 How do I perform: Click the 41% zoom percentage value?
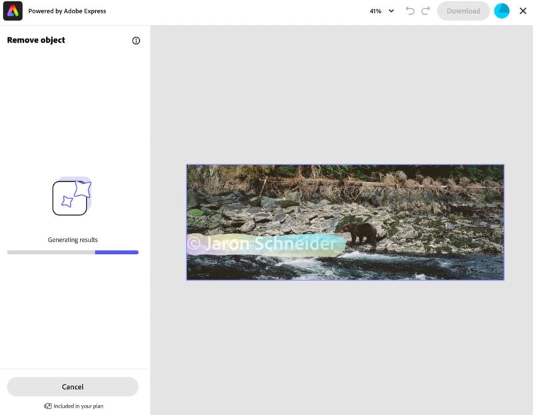[x=376, y=11]
